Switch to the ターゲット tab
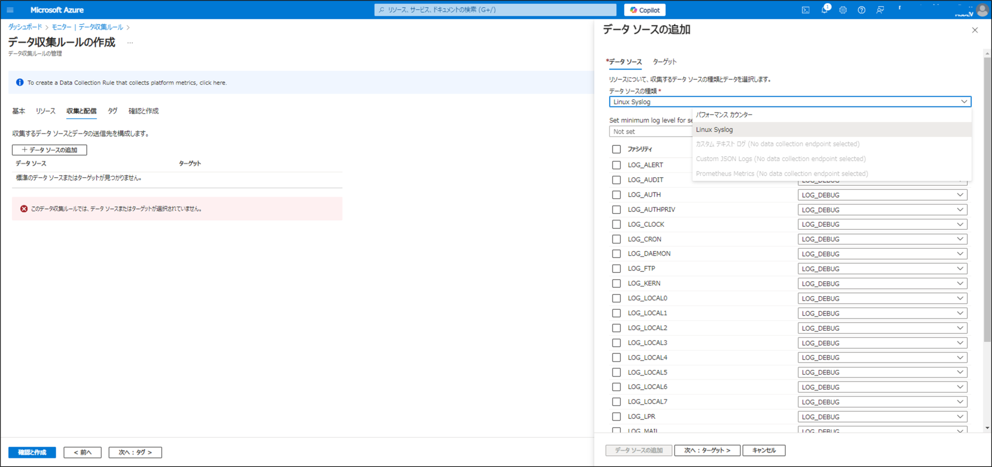This screenshot has height=467, width=992. (664, 62)
